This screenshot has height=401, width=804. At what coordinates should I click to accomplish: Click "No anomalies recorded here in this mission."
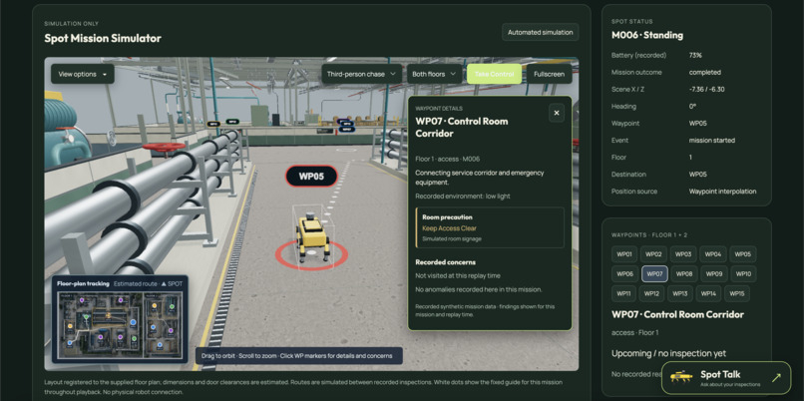[479, 289]
